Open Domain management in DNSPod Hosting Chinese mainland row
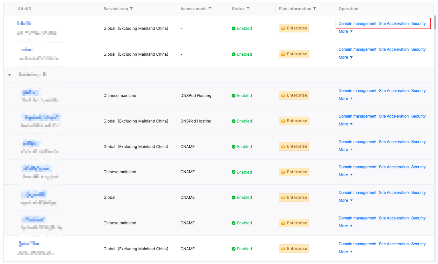Image resolution: width=438 pixels, height=264 pixels. pyautogui.click(x=357, y=91)
